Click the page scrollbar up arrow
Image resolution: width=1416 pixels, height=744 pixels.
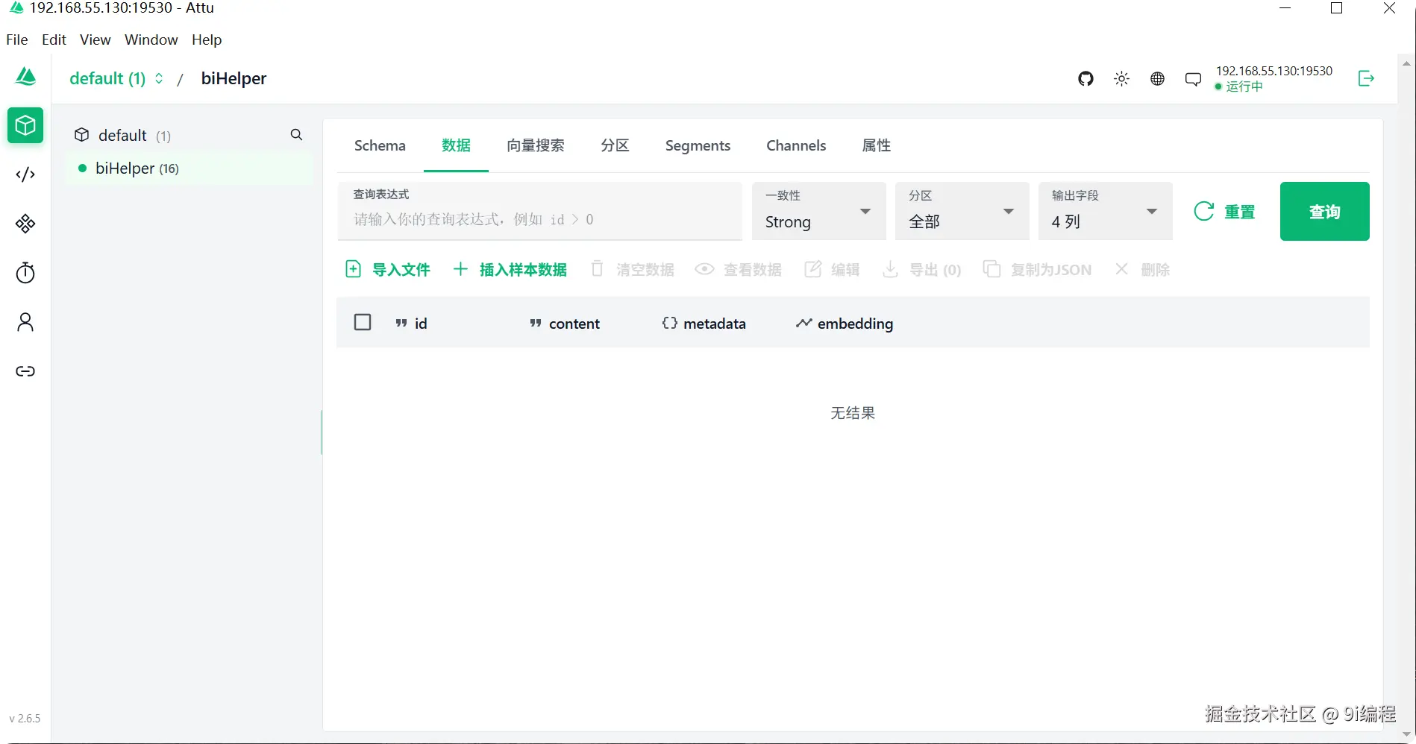tap(1407, 64)
